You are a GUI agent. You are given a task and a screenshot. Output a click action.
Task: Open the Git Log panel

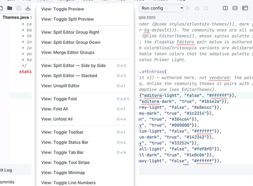tap(6, 170)
